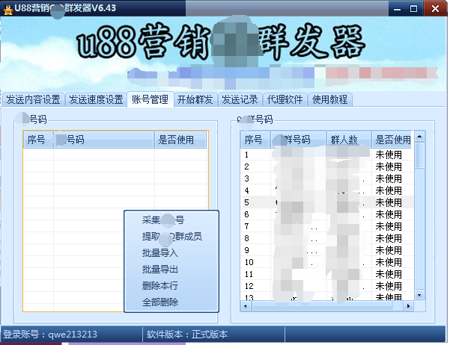Select the 账号管理 tab
This screenshot has height=345, width=450.
[150, 99]
